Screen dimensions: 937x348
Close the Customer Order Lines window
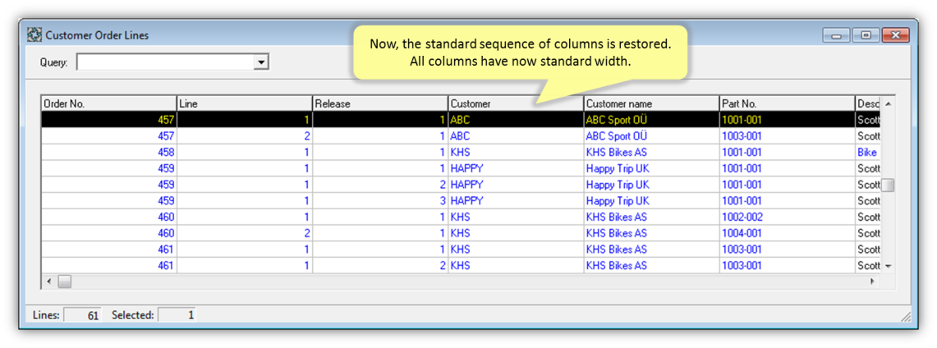894,35
